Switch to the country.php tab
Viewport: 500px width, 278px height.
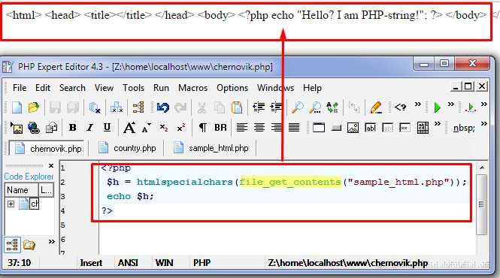point(126,148)
